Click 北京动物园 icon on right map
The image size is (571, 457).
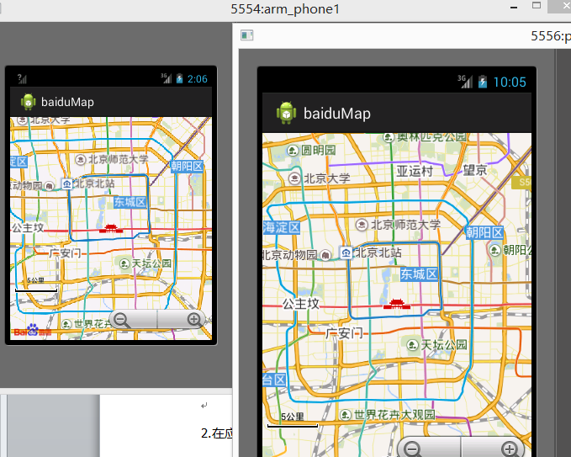pyautogui.click(x=325, y=256)
